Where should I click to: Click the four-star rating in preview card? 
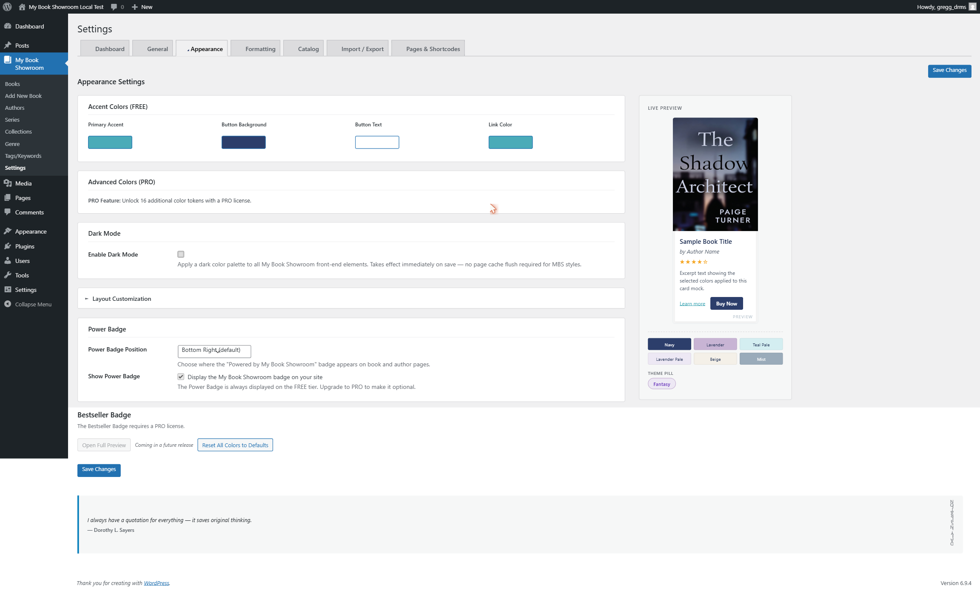coord(694,262)
